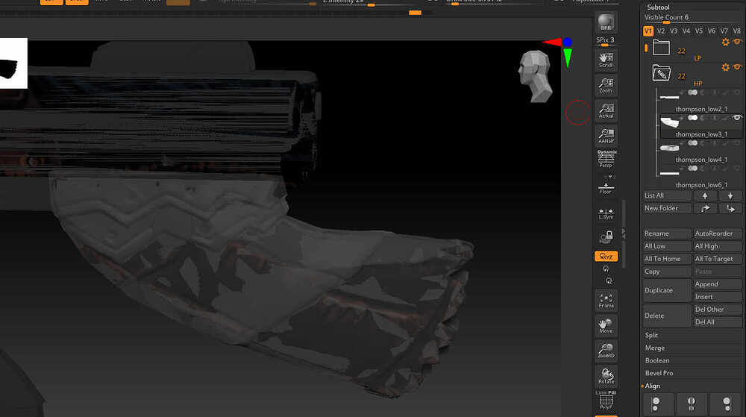Click the AAHalf view icon
This screenshot has height=417, width=746.
click(x=606, y=136)
